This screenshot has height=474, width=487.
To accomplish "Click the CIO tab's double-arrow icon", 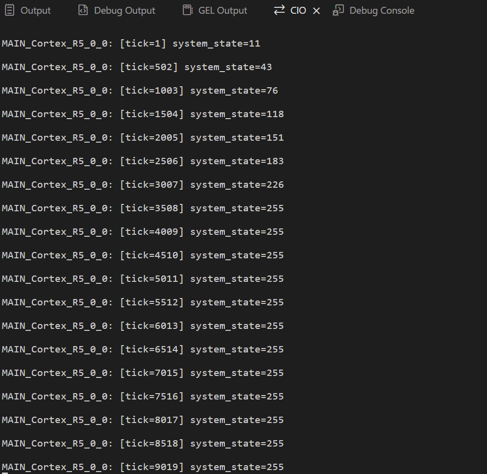I will click(279, 10).
